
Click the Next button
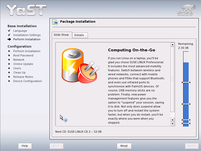pos(192,146)
